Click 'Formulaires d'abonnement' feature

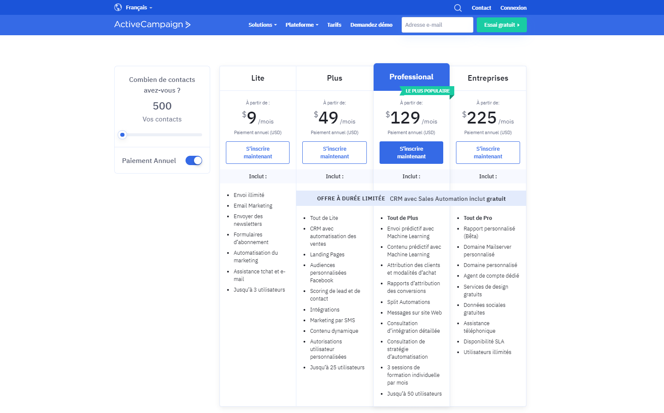251,239
